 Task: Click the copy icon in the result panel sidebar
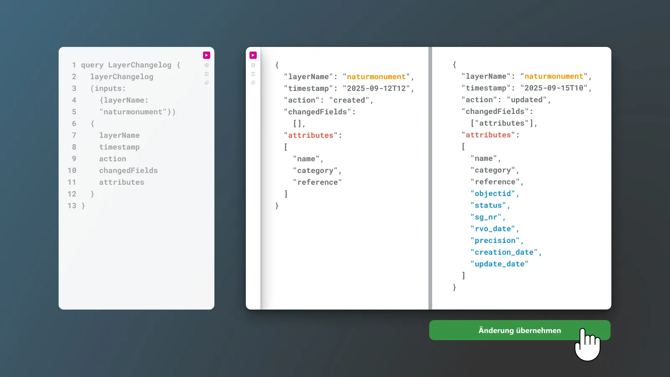[253, 83]
